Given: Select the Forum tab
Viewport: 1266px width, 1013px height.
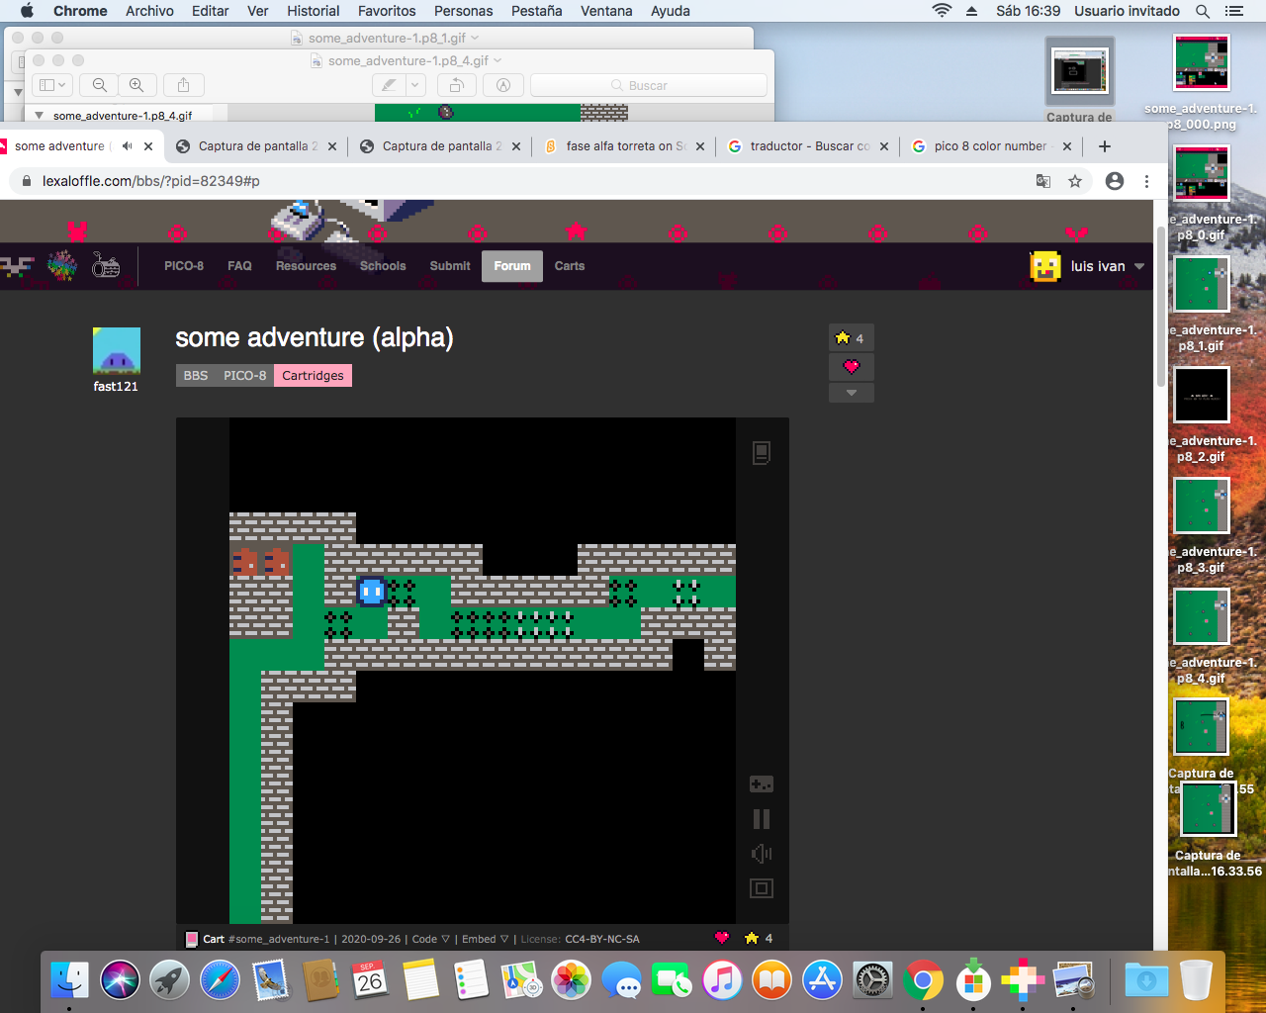Looking at the screenshot, I should click(512, 266).
